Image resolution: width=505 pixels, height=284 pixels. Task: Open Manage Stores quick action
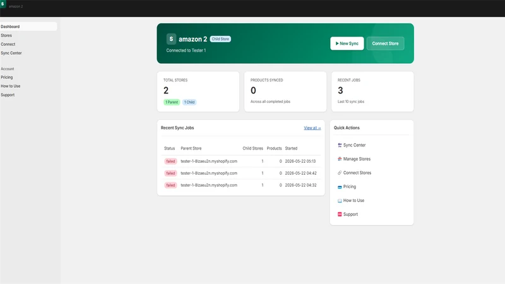click(357, 159)
